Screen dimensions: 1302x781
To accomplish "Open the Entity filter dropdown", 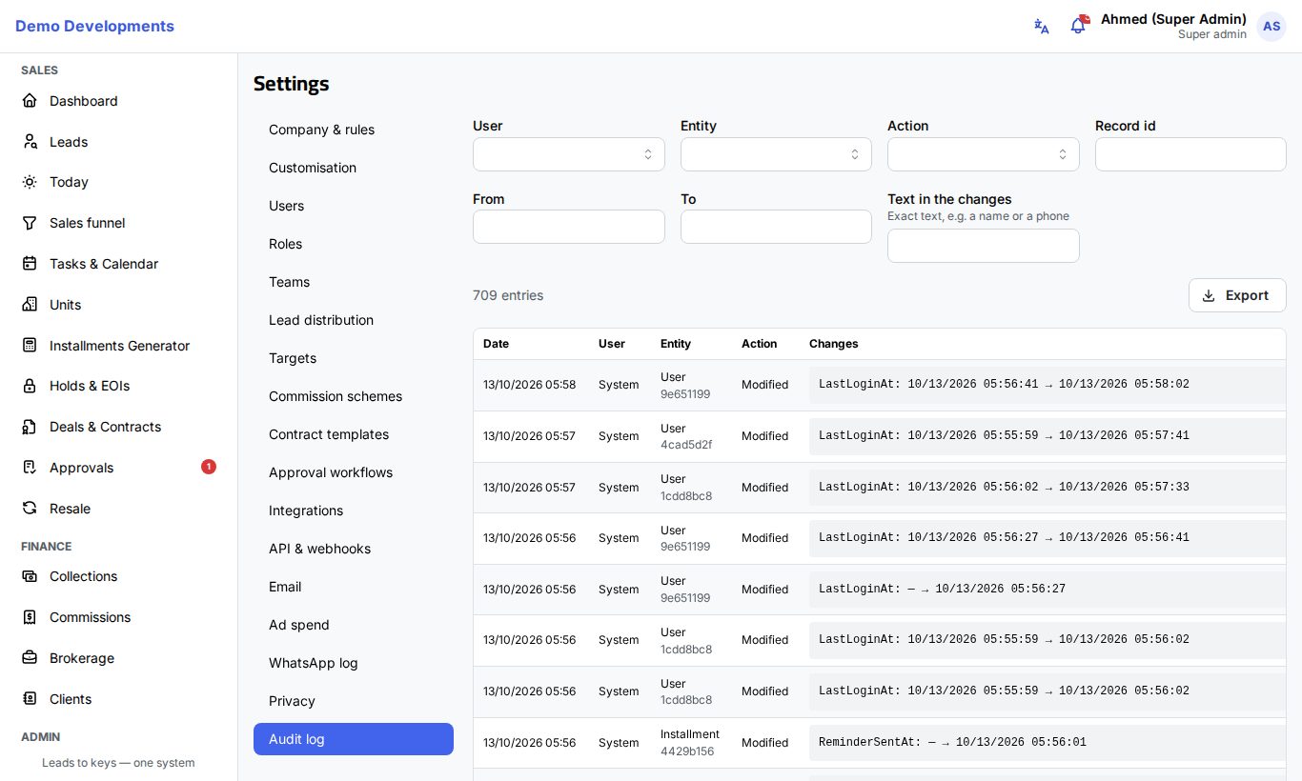I will [x=776, y=154].
